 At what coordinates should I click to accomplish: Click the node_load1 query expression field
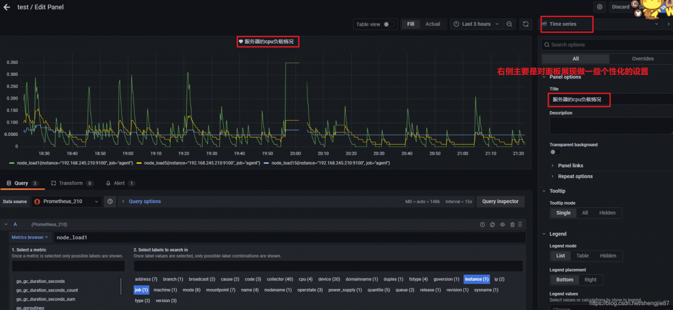(290, 237)
